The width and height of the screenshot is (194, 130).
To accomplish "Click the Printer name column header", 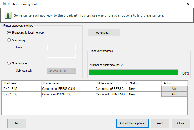I will (68, 83).
